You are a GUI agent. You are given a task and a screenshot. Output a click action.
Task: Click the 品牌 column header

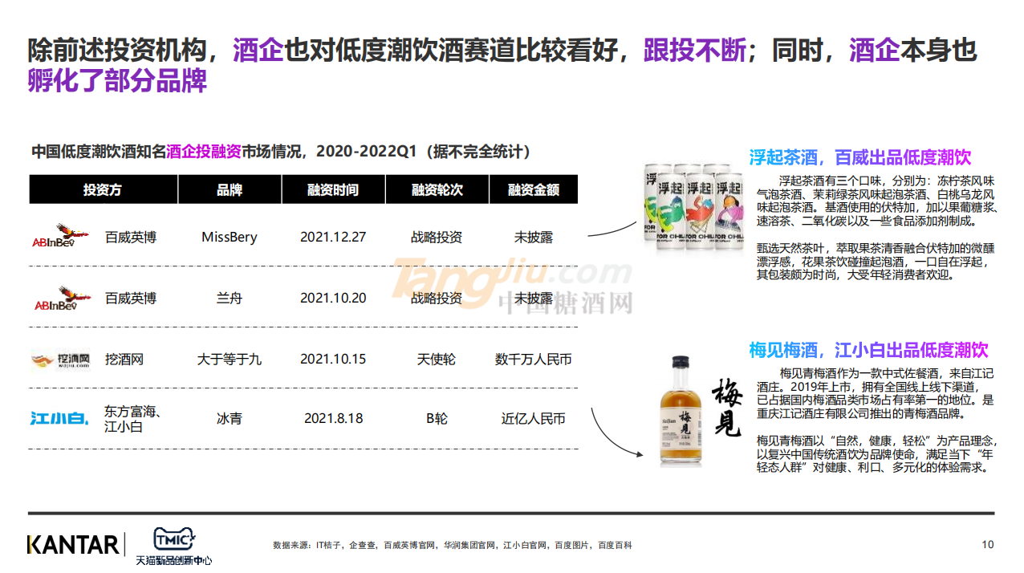[230, 190]
